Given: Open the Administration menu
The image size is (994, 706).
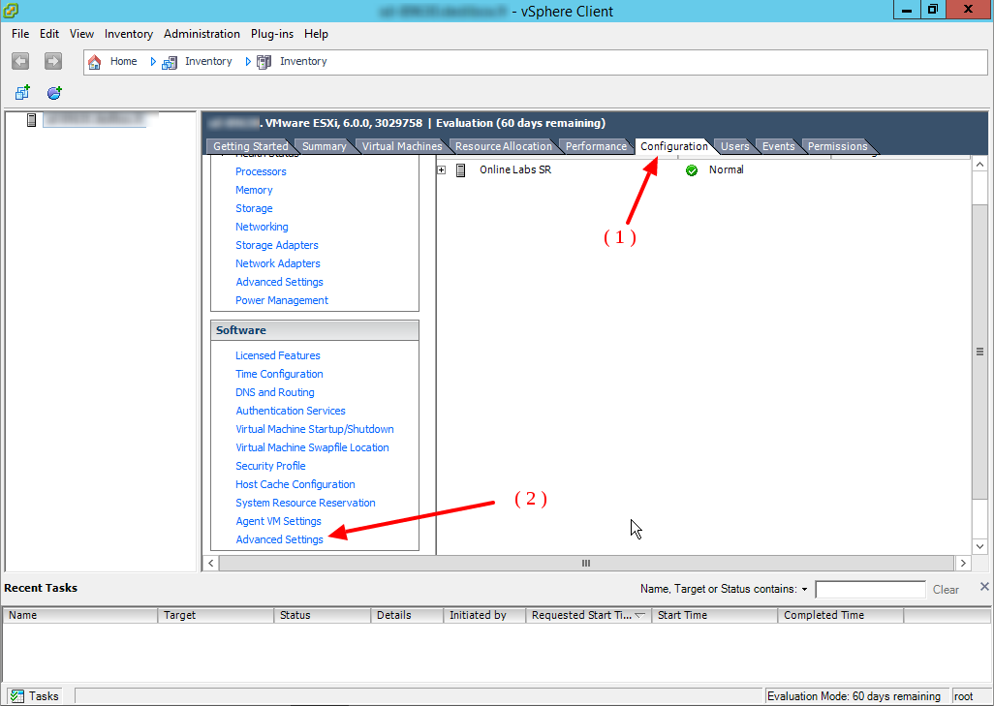Looking at the screenshot, I should (x=202, y=34).
